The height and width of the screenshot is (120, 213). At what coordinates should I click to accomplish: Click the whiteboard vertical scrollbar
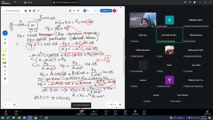pos(123,56)
